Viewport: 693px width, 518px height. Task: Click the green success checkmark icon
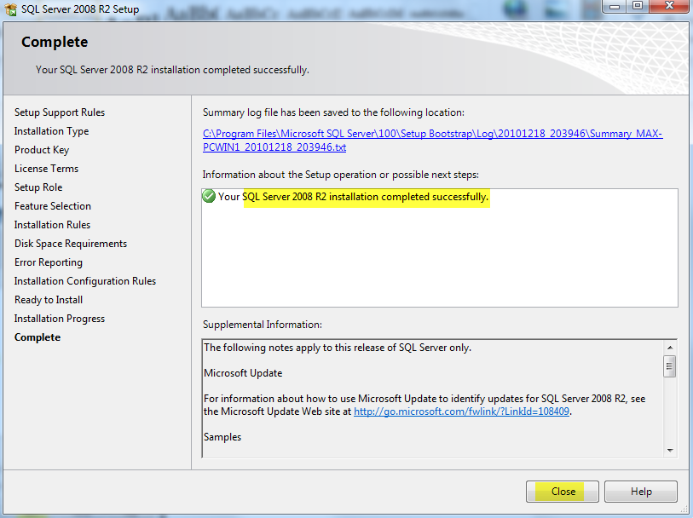[209, 196]
